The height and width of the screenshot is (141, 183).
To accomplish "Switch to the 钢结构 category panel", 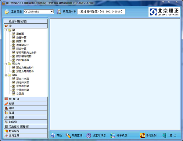I will click(26, 122).
